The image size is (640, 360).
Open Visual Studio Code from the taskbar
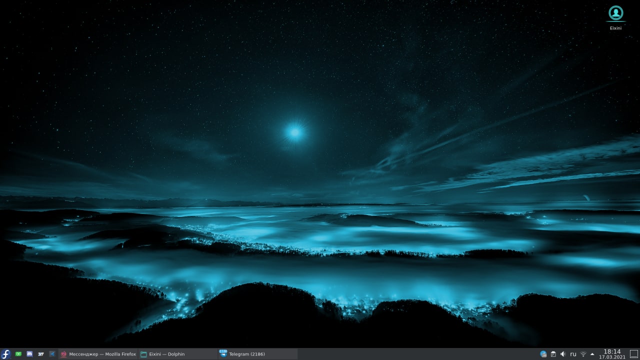click(x=52, y=354)
